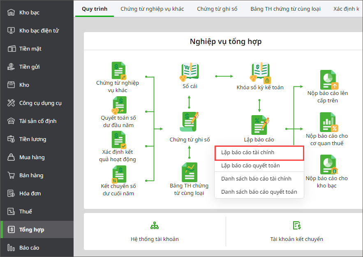The image size is (363, 257).
Task: Switch to Bảng TH chứng từ cùng loại tab
Action: click(285, 9)
